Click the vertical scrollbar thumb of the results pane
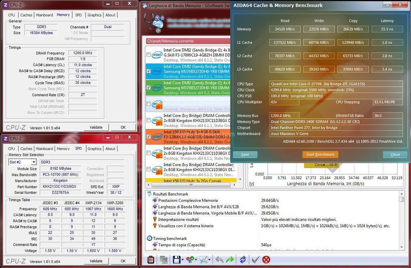The width and height of the screenshot is (411, 268). (x=401, y=199)
